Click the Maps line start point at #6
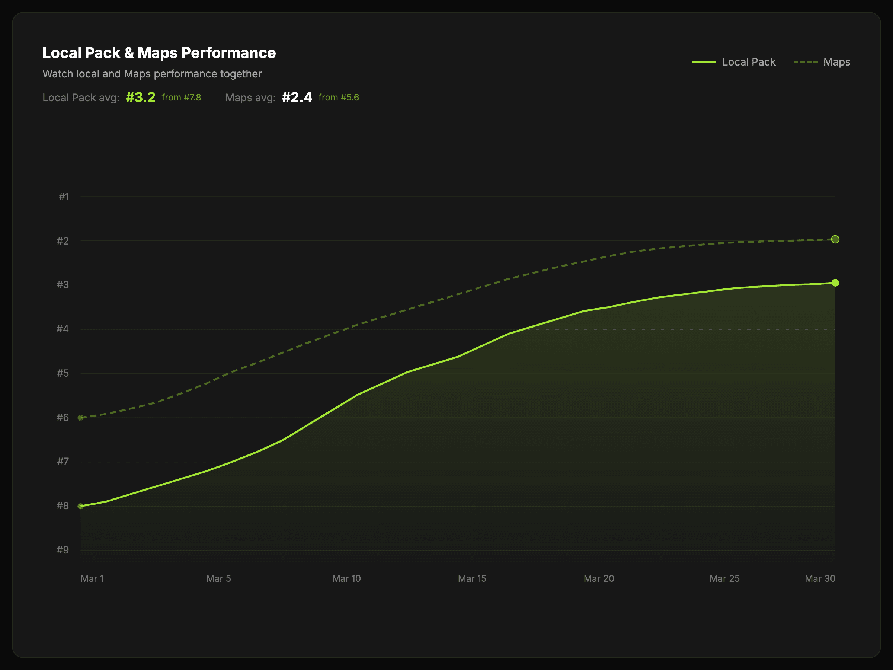The image size is (893, 670). point(81,418)
